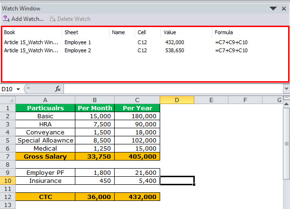Click the Basic cell
290x209 pixels.
45,116
